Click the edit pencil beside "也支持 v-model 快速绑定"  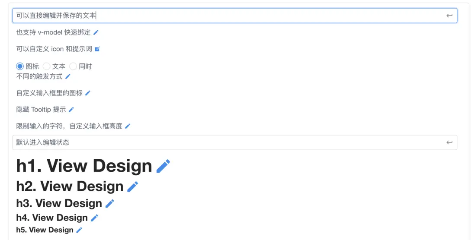(96, 32)
